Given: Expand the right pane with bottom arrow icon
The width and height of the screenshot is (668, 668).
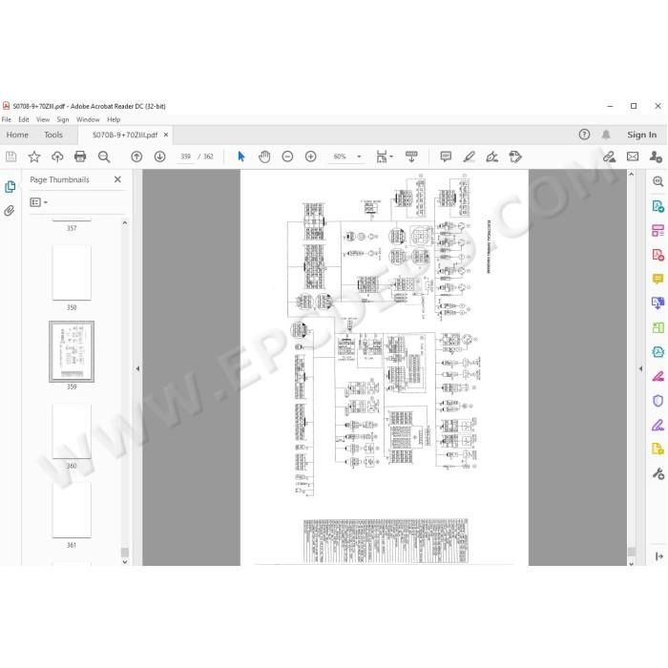Looking at the screenshot, I should tap(659, 556).
